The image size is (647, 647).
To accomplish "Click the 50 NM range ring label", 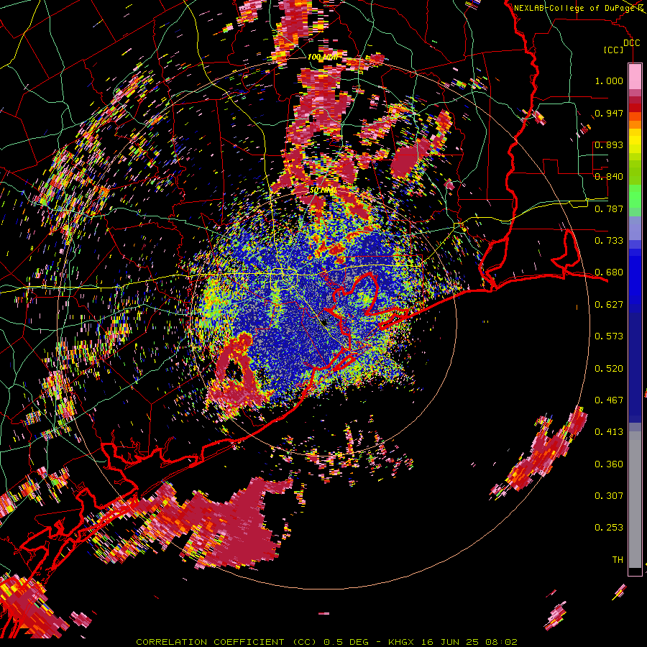I will (322, 191).
